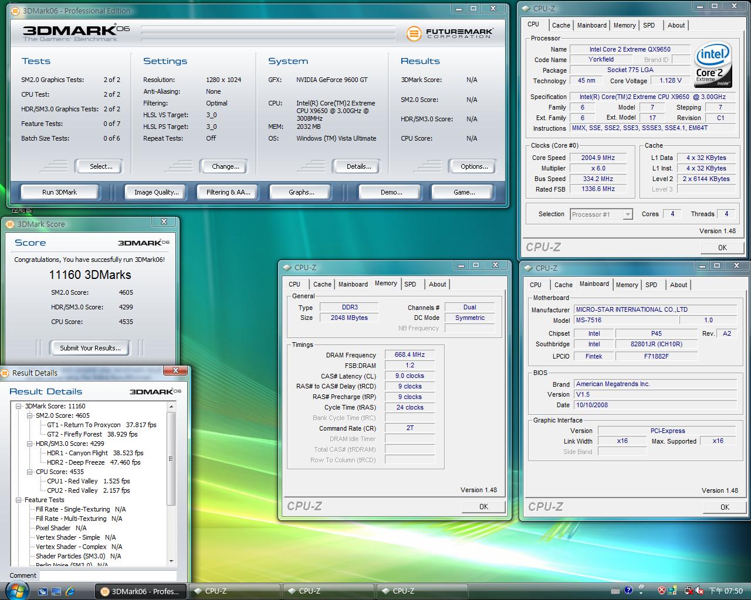Click the taskbar clock showing 07:50
The height and width of the screenshot is (600, 751).
click(725, 591)
